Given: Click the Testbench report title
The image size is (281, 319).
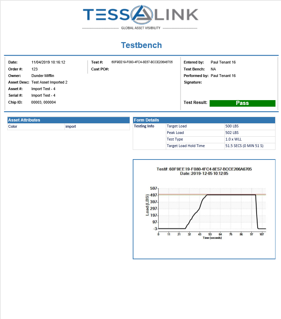Looking at the screenshot, I should click(x=141, y=45).
